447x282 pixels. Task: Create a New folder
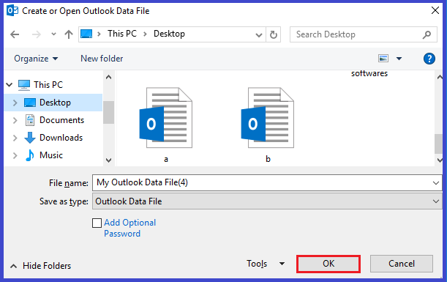tap(102, 59)
